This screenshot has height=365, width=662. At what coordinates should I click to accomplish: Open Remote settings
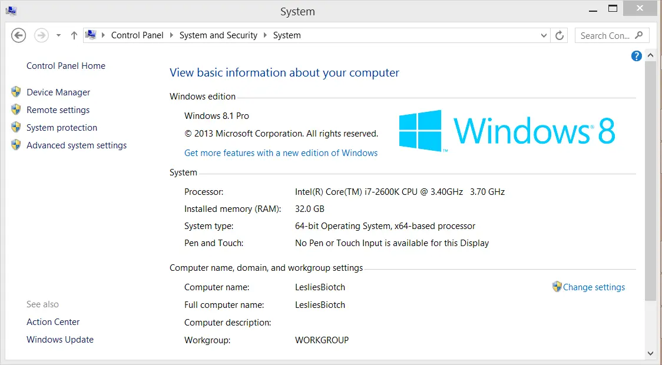tap(58, 110)
